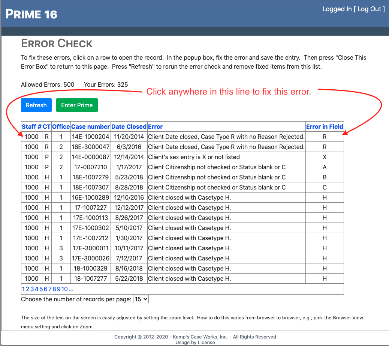This screenshot has width=389, height=346.
Task: Click the Error column header
Action: tap(155, 126)
